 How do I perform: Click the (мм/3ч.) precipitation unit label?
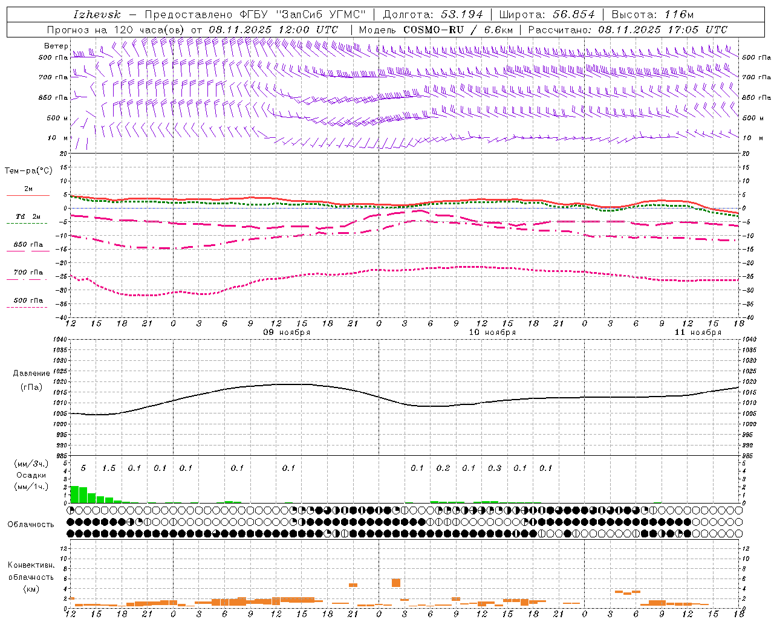[31, 464]
